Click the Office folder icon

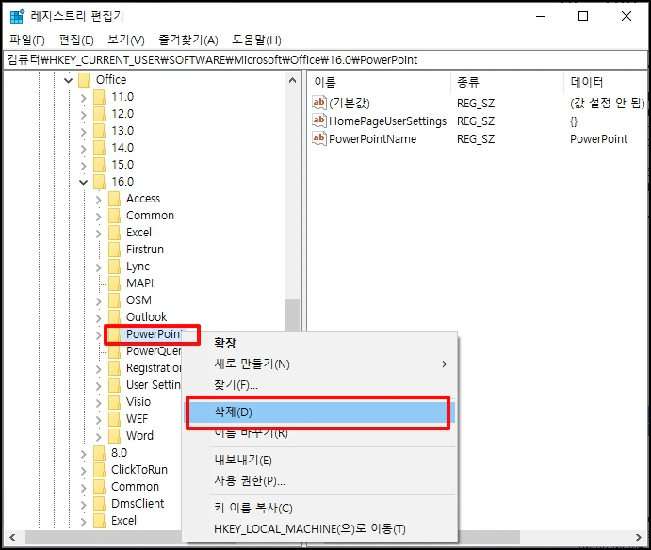tap(84, 80)
